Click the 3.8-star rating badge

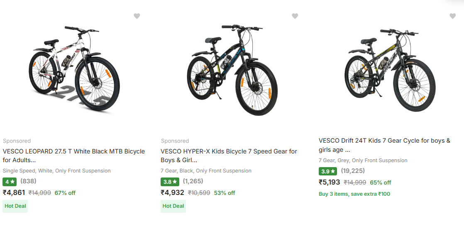[x=170, y=182]
